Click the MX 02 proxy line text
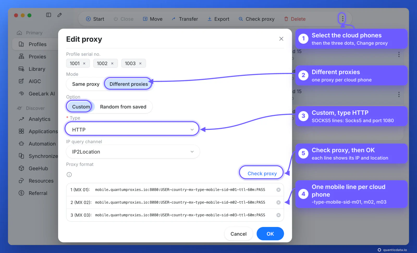Image resolution: width=417 pixels, height=253 pixels. point(180,202)
